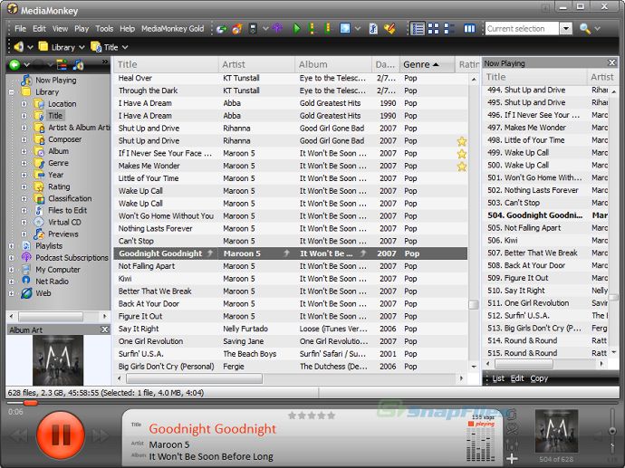The width and height of the screenshot is (625, 468).
Task: Click the Copy button in the Now Playing panel
Action: (x=539, y=378)
